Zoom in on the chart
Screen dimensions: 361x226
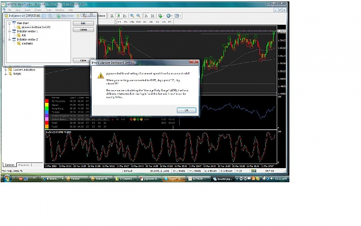(132, 16)
